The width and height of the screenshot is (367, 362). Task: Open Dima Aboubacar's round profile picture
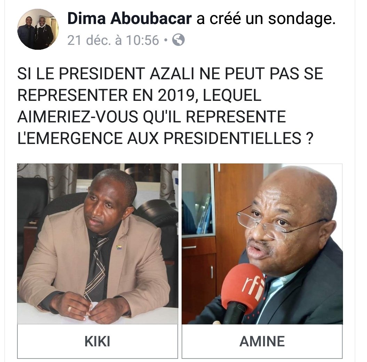[38, 29]
